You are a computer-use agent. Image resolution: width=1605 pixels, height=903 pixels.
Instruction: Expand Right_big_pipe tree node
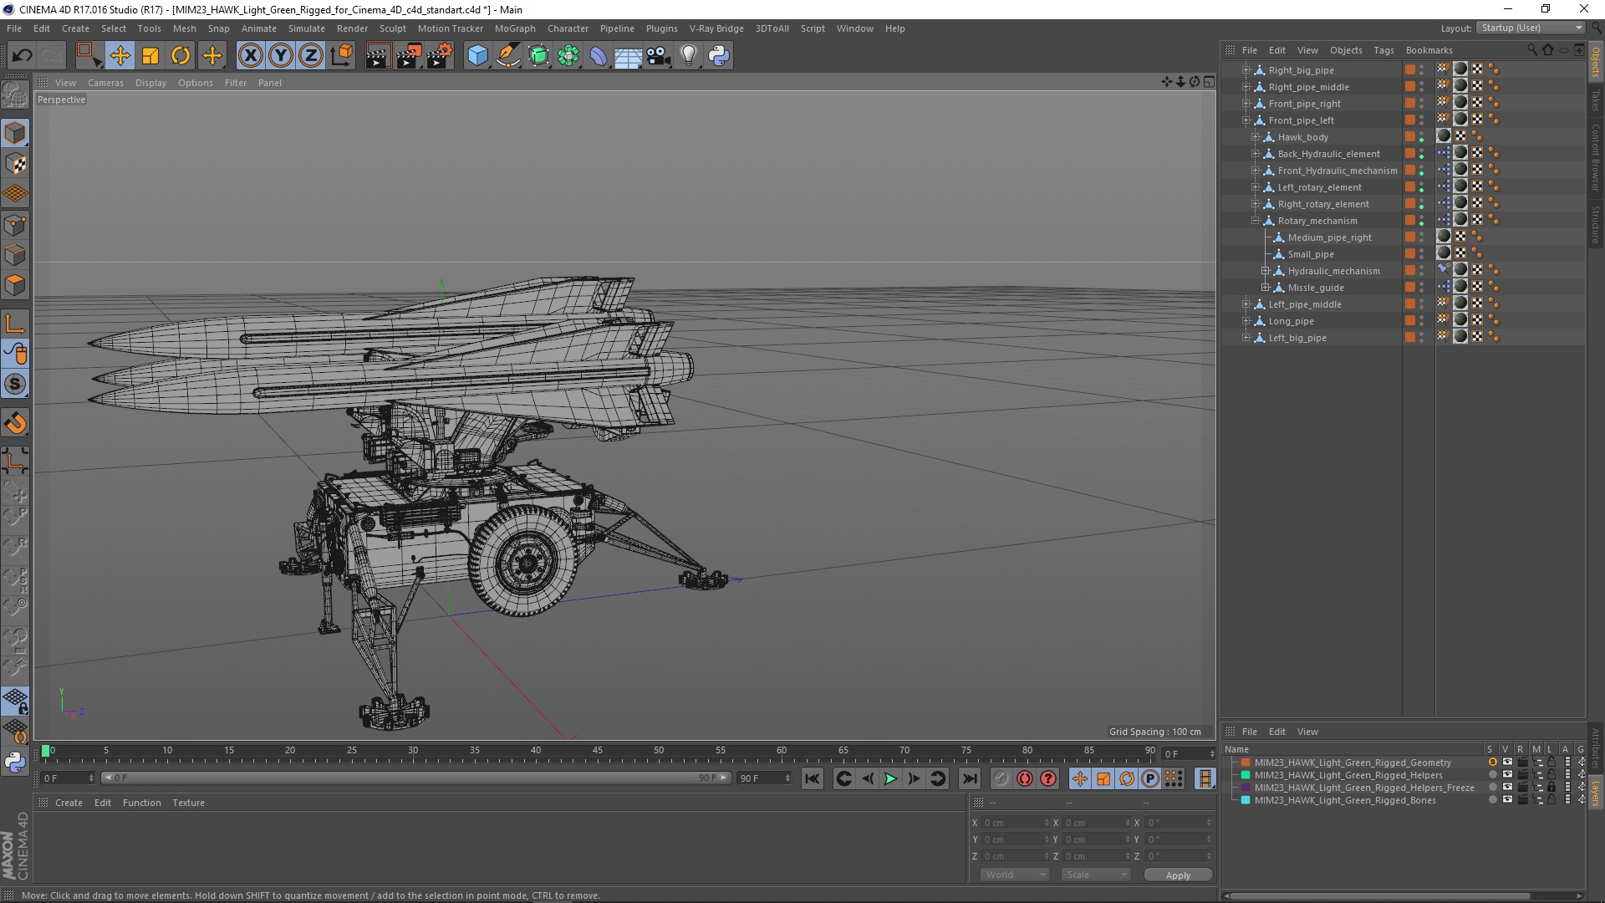click(1246, 70)
